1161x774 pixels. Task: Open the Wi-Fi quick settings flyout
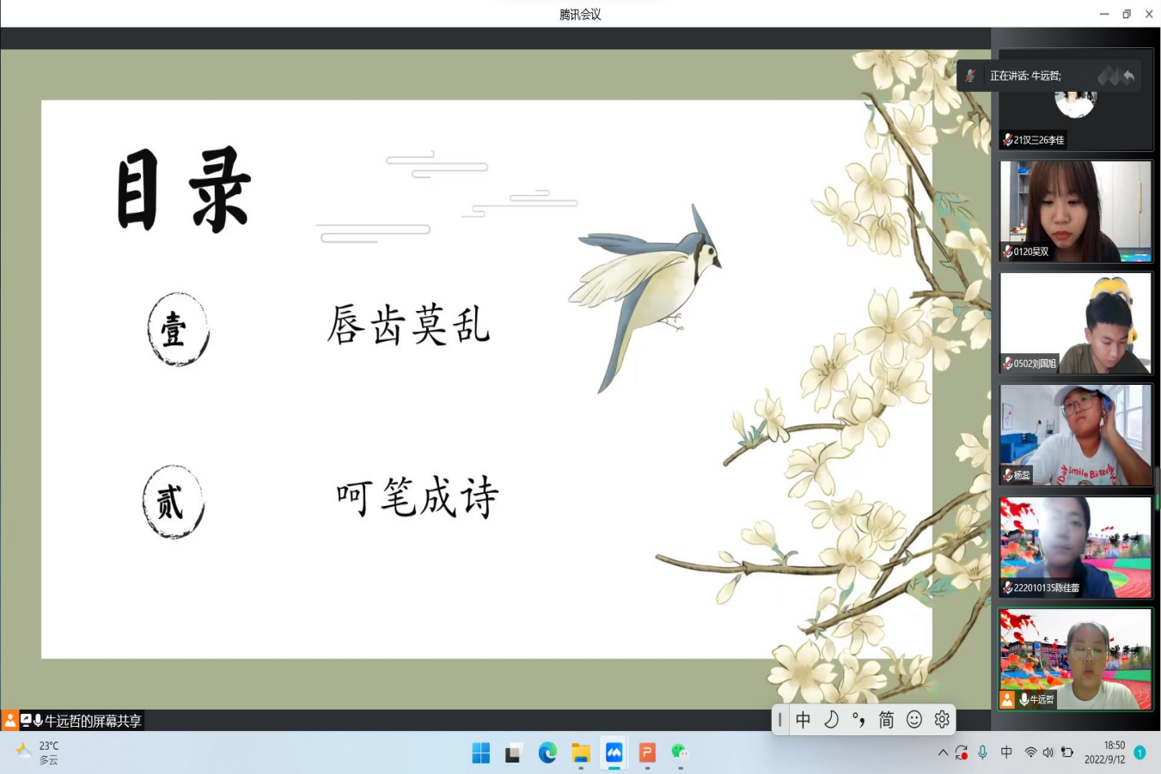point(1030,753)
